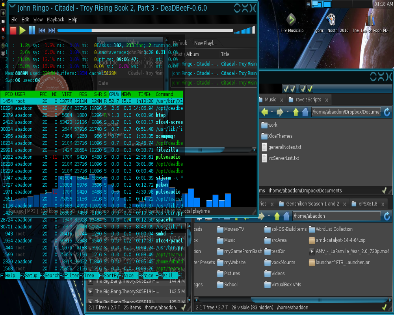Viewport: 394px width, 315px height.
Task: Open the View menu in DeaDBeeF
Action: pyautogui.click(x=38, y=20)
